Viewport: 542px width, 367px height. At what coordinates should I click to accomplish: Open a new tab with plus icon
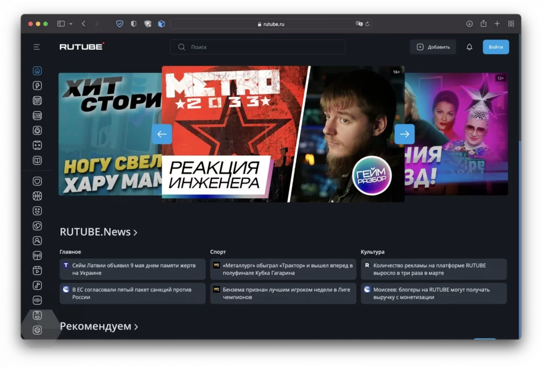pos(497,23)
